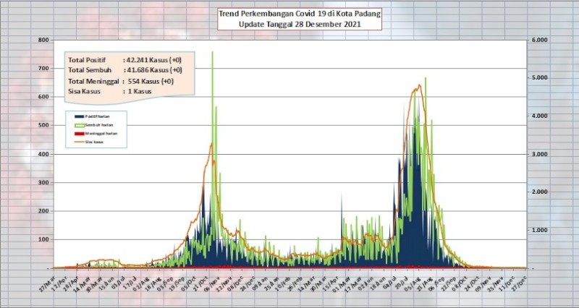Click the left axis value '200'

point(43,211)
